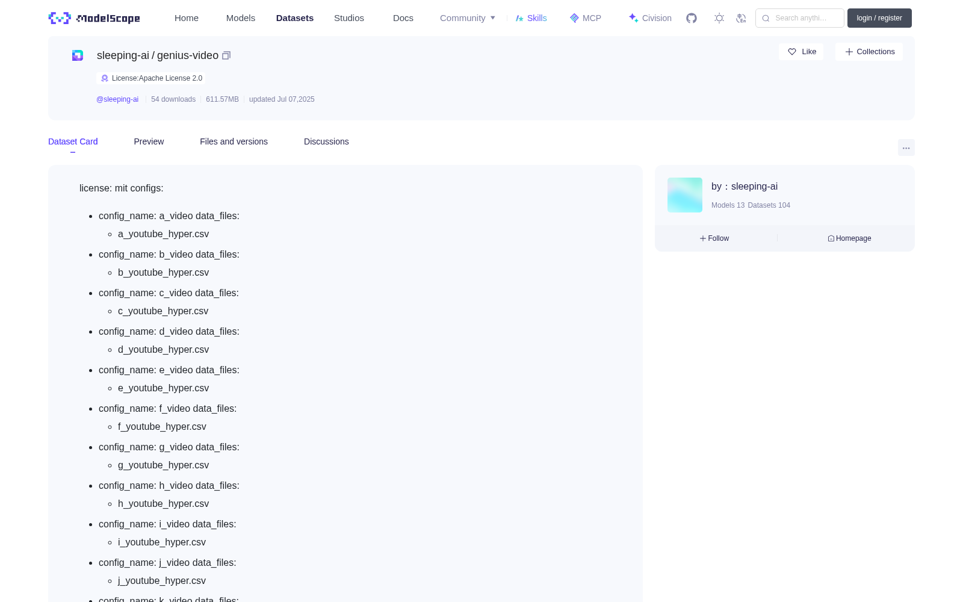Click the sleeping-ai namespace in the title
Viewport: 963px width, 602px height.
(123, 55)
